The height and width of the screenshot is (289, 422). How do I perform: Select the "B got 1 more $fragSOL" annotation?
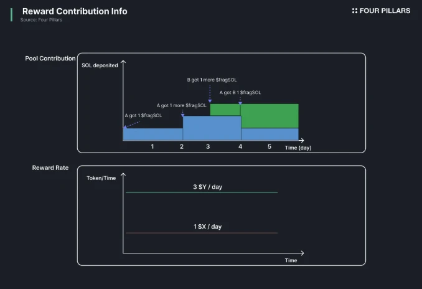212,80
